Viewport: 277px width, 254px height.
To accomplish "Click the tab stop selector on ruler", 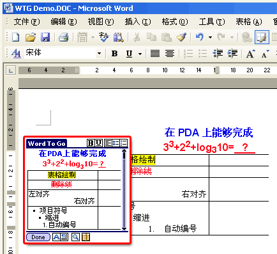I will pos(11,70).
